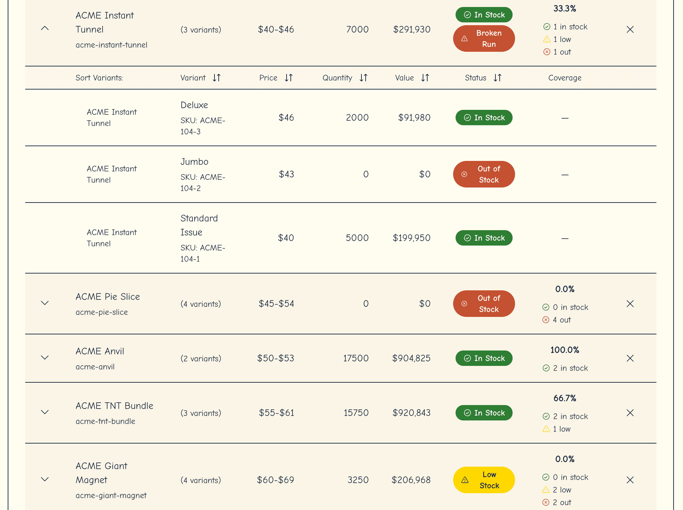Dismiss the ACME Anvil row
683x510 pixels.
click(x=630, y=358)
